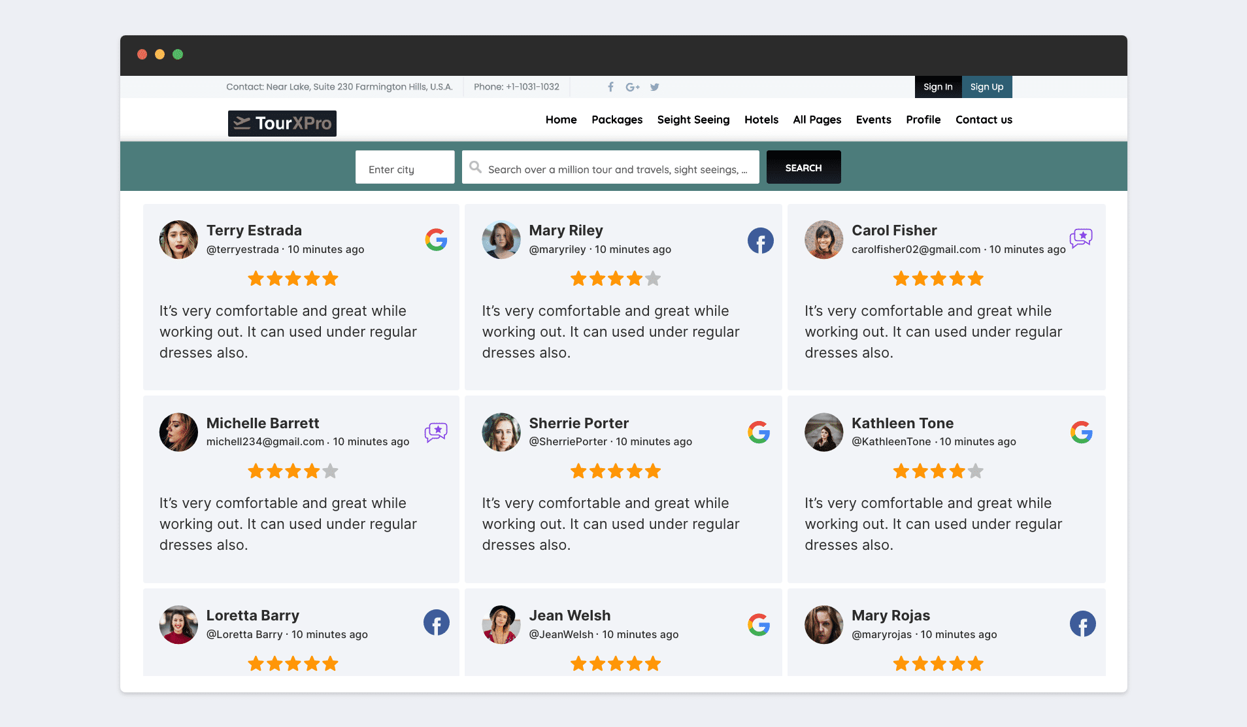Open the Hotels page from the navigation
The image size is (1247, 727).
(761, 120)
